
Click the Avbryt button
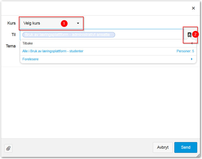tap(162, 147)
